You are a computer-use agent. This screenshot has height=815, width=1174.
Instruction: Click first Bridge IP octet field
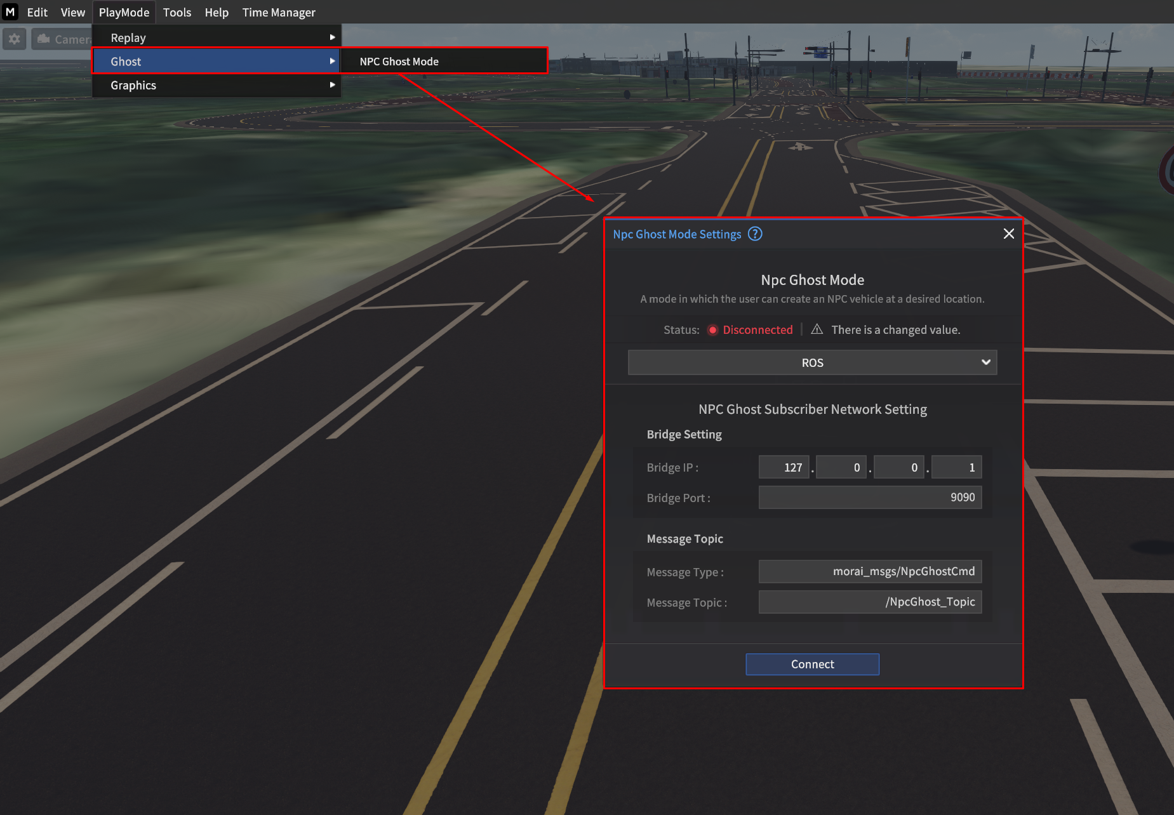point(784,467)
